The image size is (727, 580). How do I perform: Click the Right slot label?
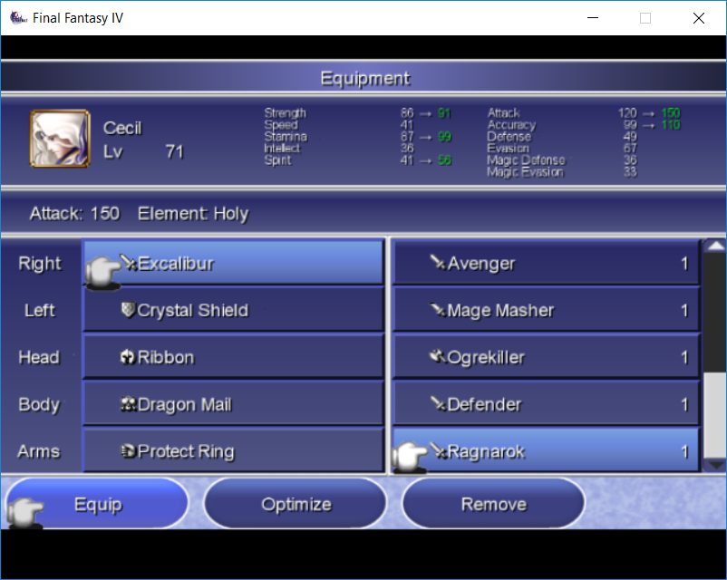[39, 264]
